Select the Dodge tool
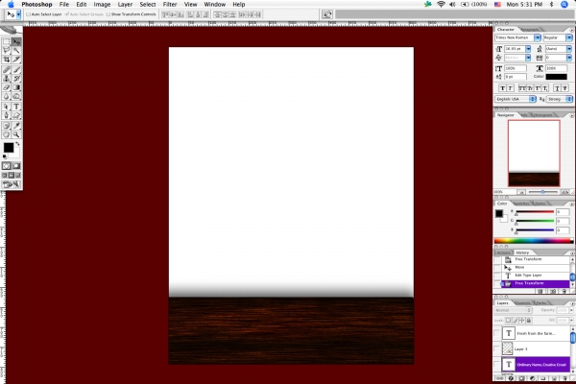 click(x=16, y=96)
